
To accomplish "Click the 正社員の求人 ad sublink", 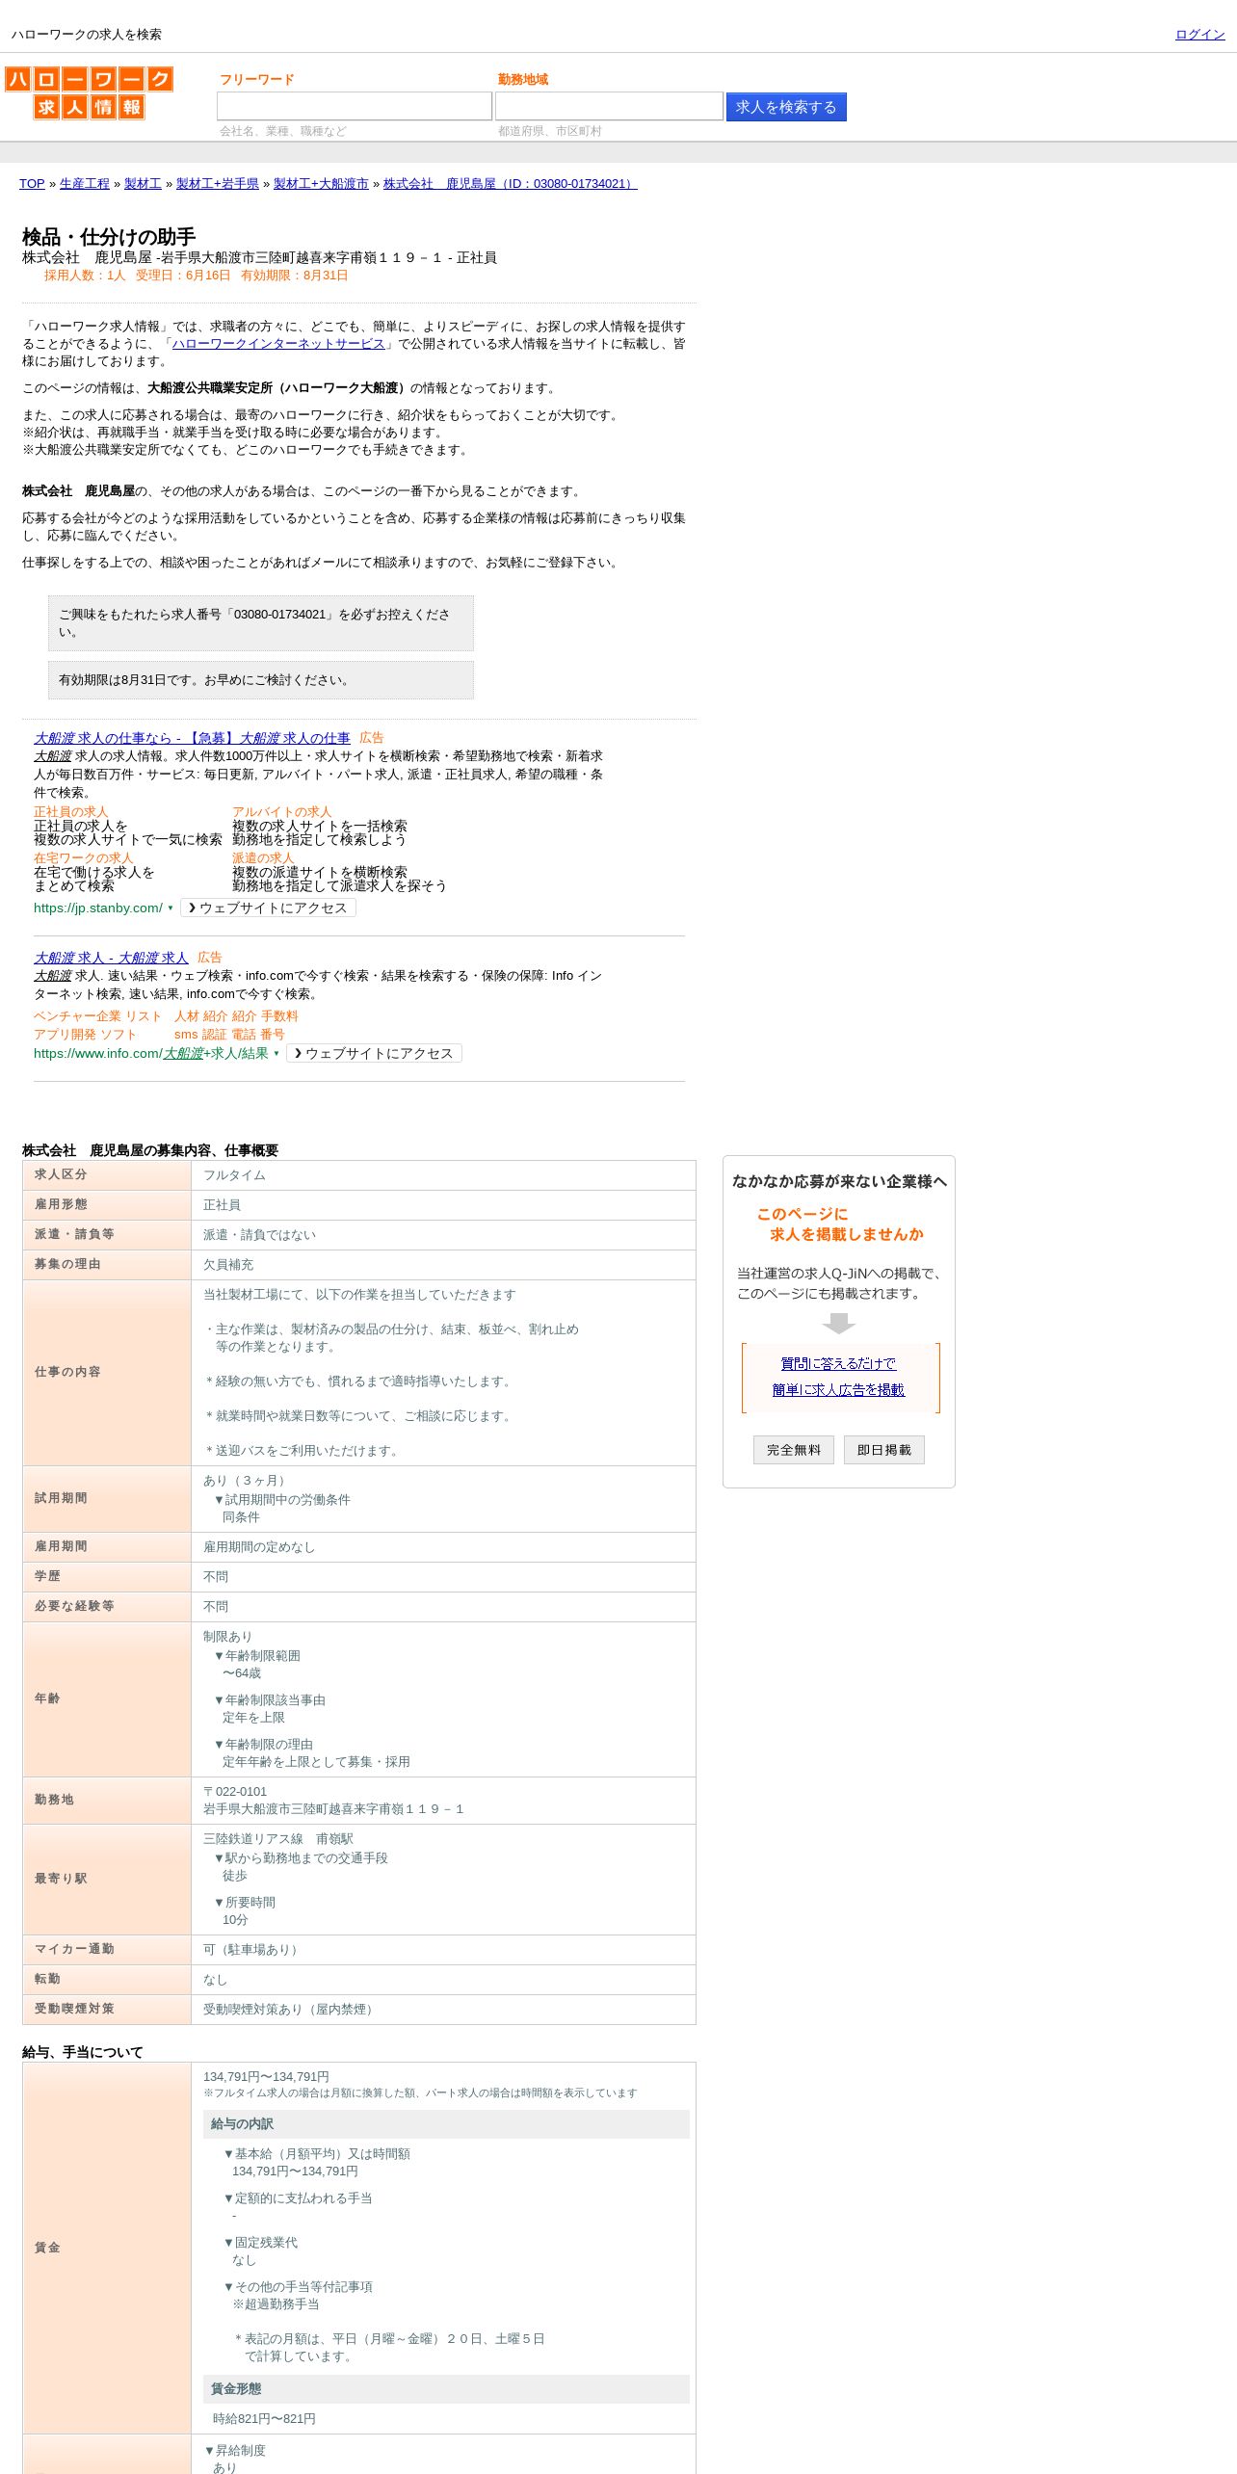I will [70, 812].
